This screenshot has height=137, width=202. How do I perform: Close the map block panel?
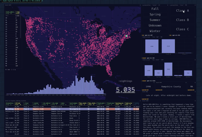point(140,5)
